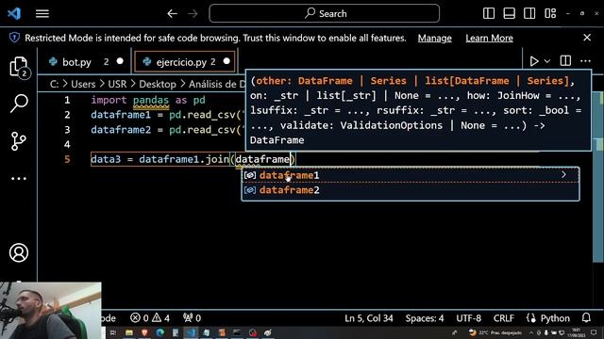Click the editor vertical scrollbar
This screenshot has height=339, width=604.
click(597, 177)
